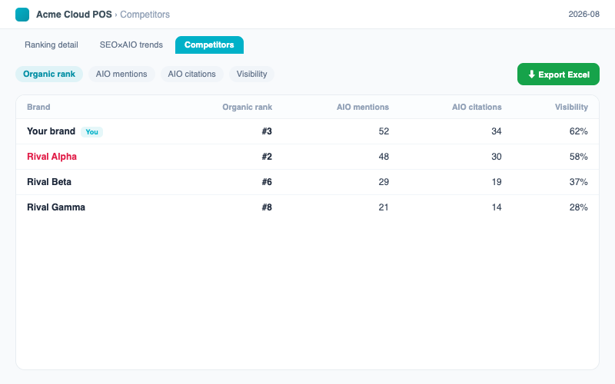Click the 62% visibility value
The image size is (615, 384).
click(579, 131)
